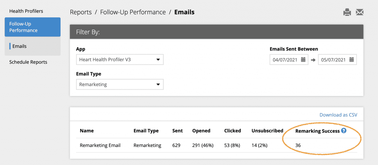Download results as CSV
Image resolution: width=378 pixels, height=165 pixels.
pos(338,115)
